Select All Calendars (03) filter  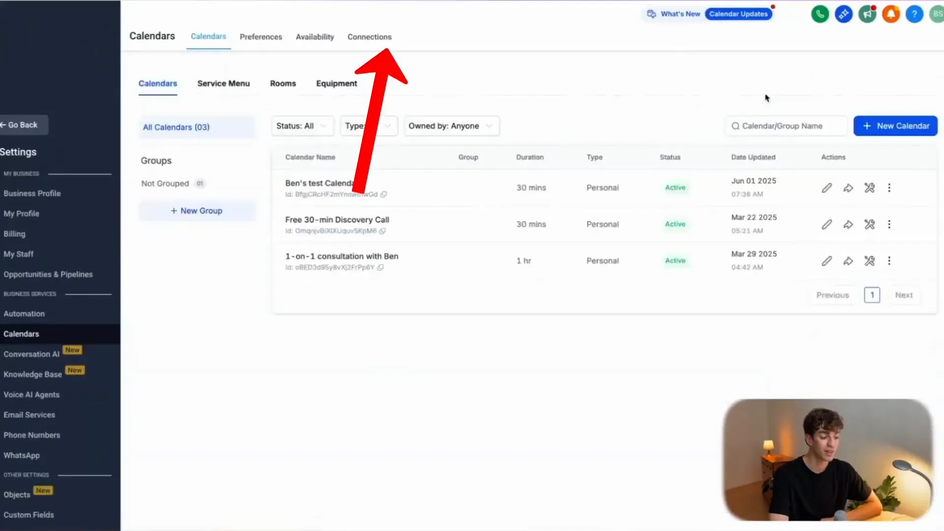[x=197, y=127]
